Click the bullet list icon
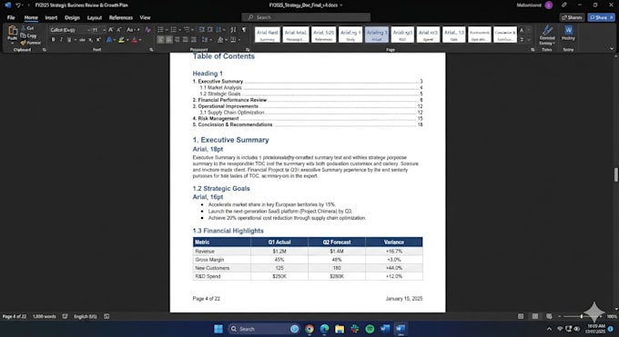 pyautogui.click(x=160, y=30)
